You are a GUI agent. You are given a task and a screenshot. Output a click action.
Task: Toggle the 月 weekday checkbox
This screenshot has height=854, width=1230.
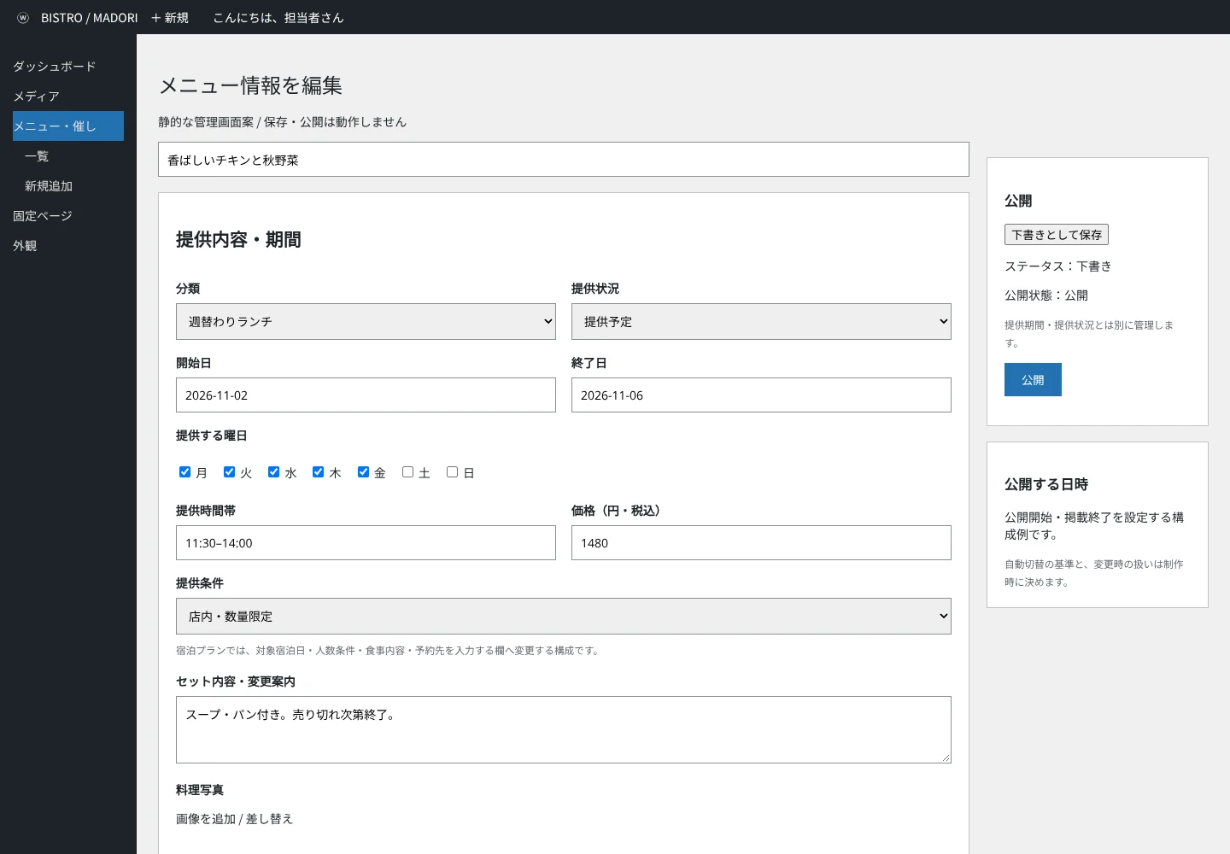point(184,472)
